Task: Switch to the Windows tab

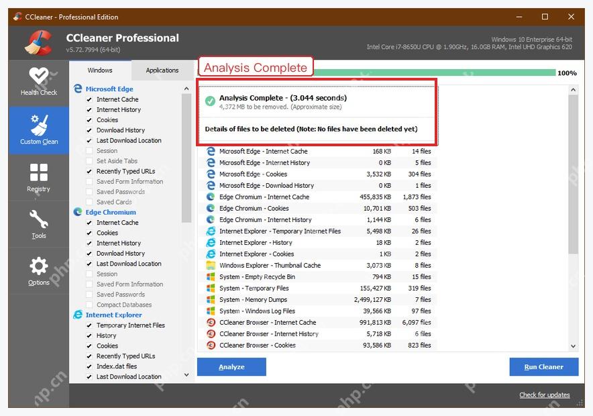Action: 100,70
